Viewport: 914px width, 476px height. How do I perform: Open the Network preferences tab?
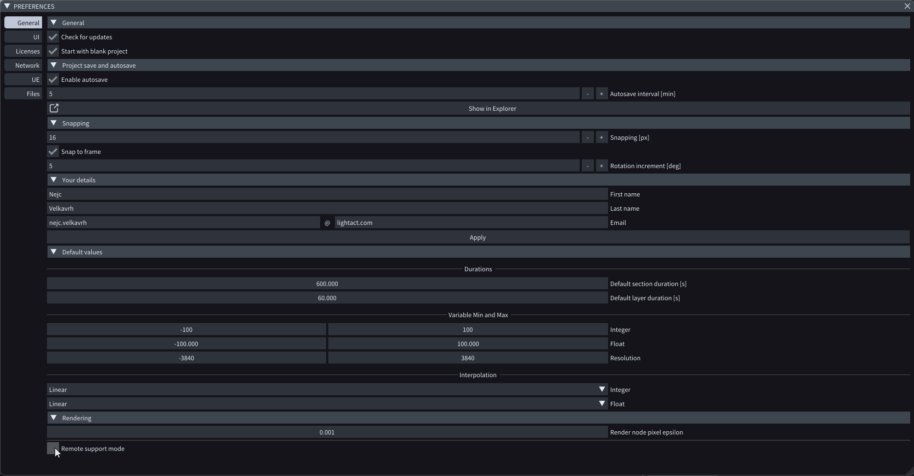coord(23,66)
